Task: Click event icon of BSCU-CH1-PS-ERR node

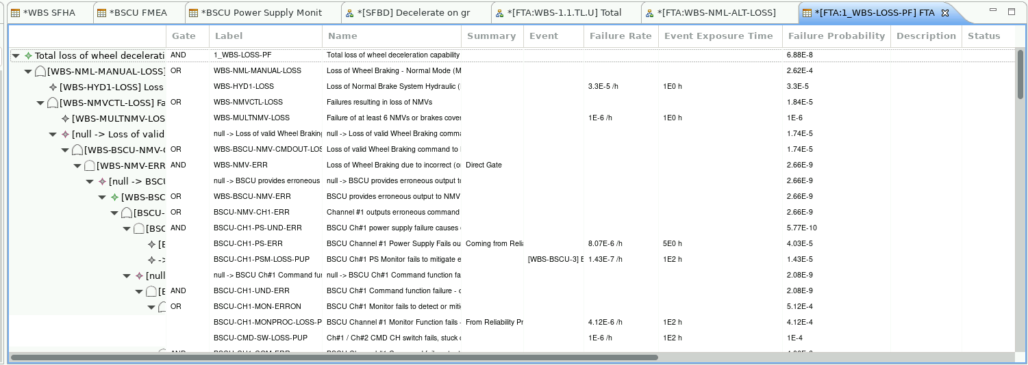Action: [x=151, y=244]
